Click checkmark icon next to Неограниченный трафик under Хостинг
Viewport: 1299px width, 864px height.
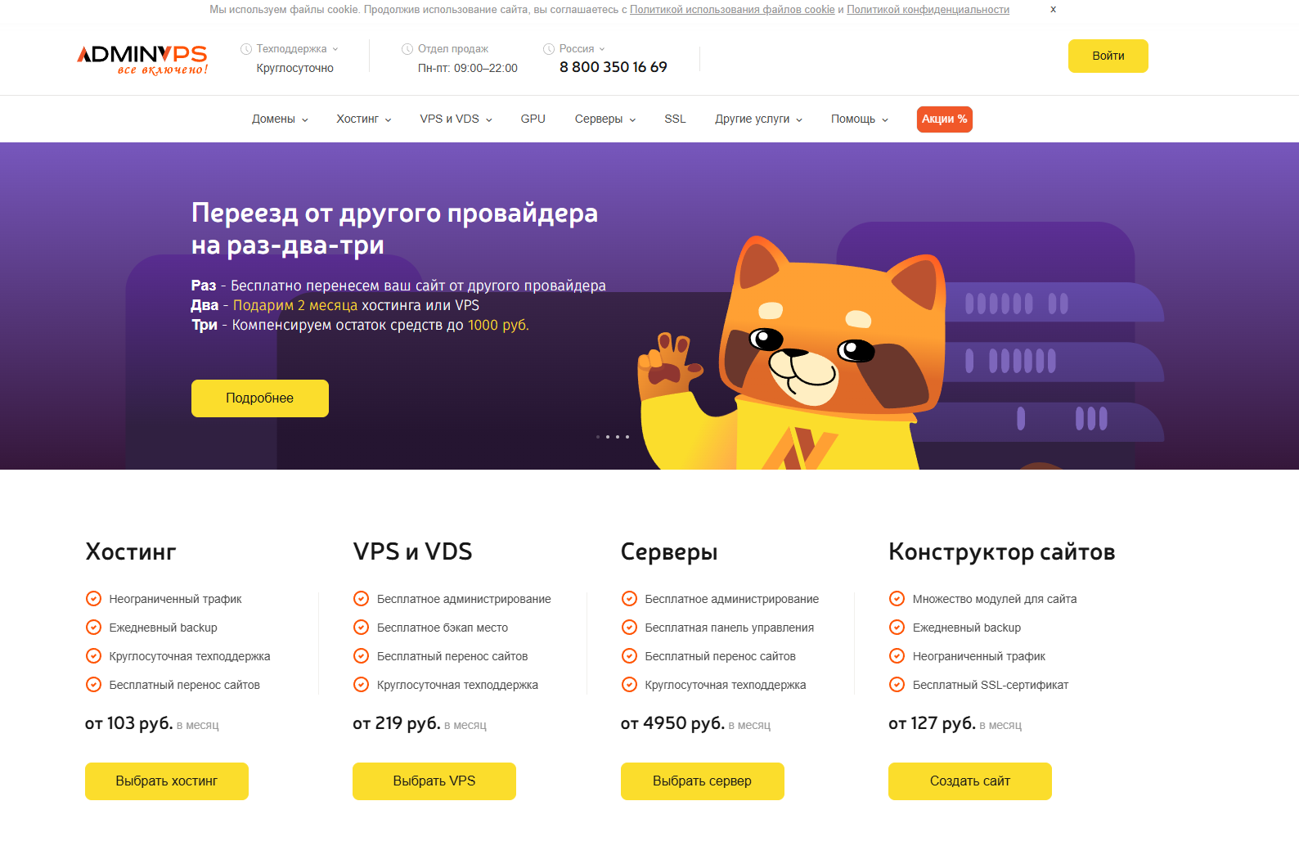pos(94,599)
